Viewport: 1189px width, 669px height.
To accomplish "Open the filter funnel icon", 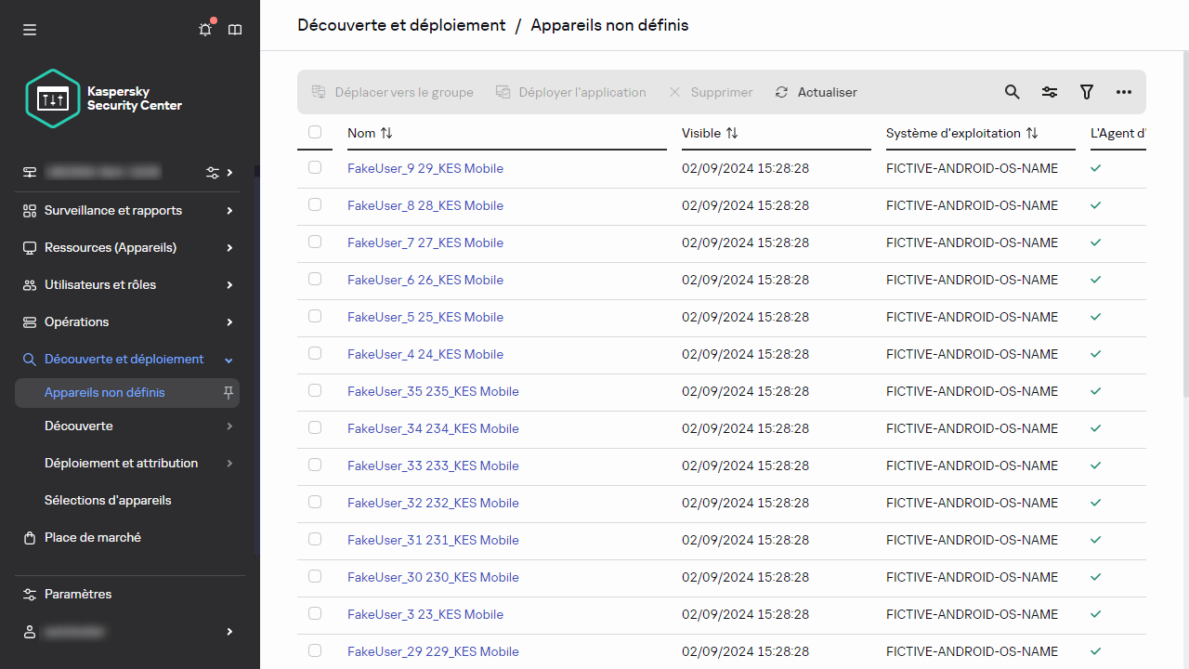I will coord(1086,92).
